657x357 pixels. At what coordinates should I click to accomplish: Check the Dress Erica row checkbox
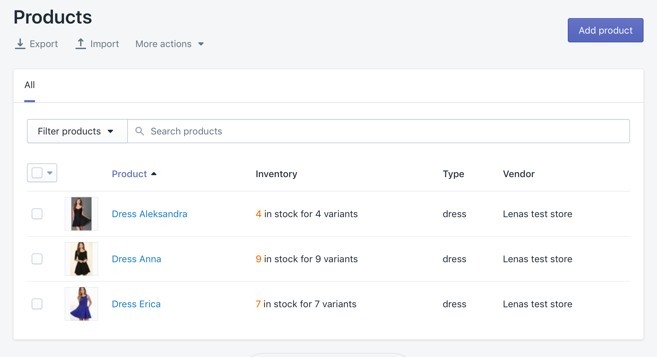click(37, 304)
